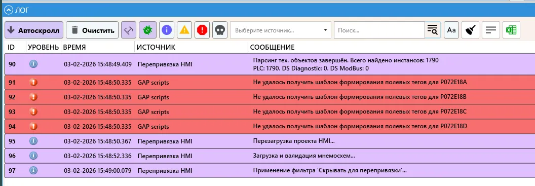Sort by the ИСТОЧНИК column header
Image resolution: width=535 pixels, height=186 pixels.
(x=156, y=47)
